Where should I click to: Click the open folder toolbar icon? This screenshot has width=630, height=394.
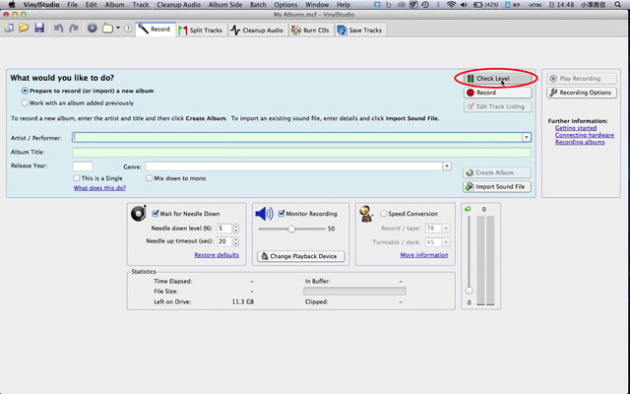(23, 28)
